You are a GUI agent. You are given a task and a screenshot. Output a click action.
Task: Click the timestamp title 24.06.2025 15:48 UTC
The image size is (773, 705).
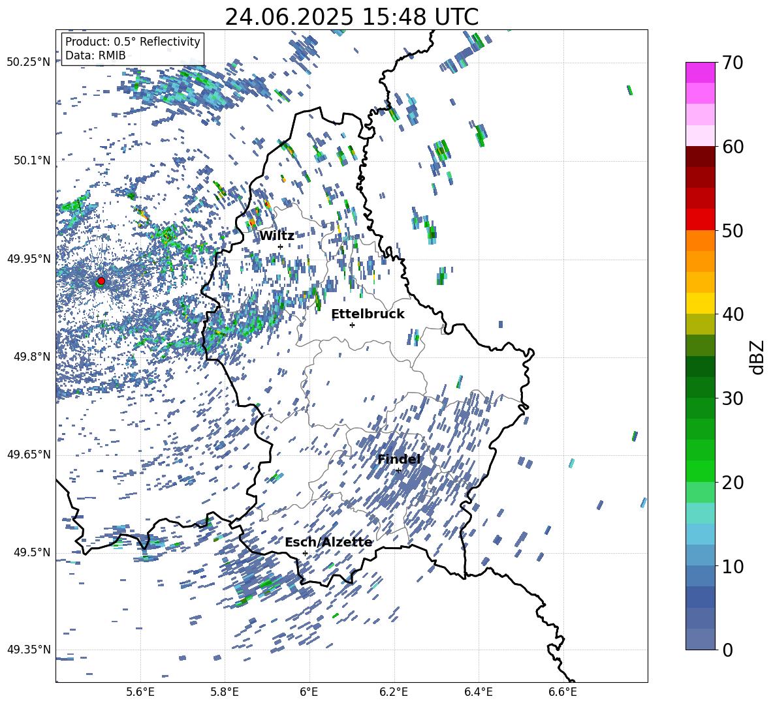(351, 17)
